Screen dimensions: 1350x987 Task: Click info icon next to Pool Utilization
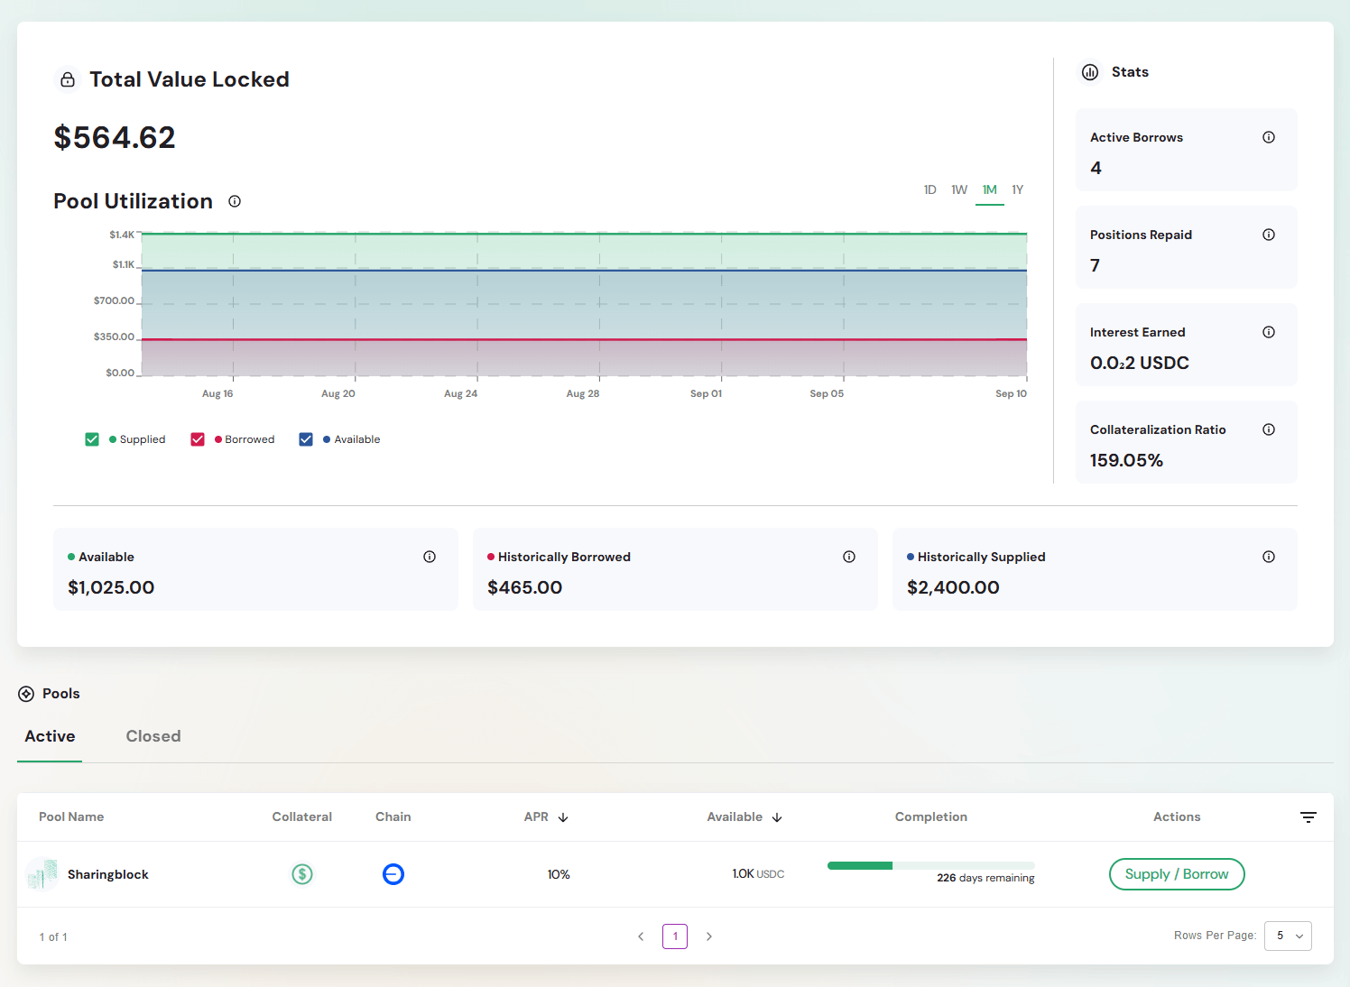pos(235,201)
